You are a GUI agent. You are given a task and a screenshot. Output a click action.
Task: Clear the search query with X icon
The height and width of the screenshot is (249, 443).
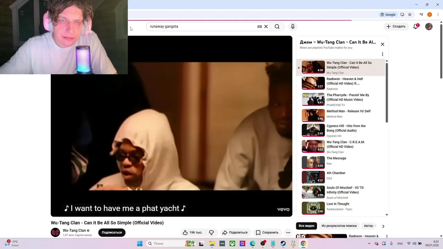tap(266, 27)
